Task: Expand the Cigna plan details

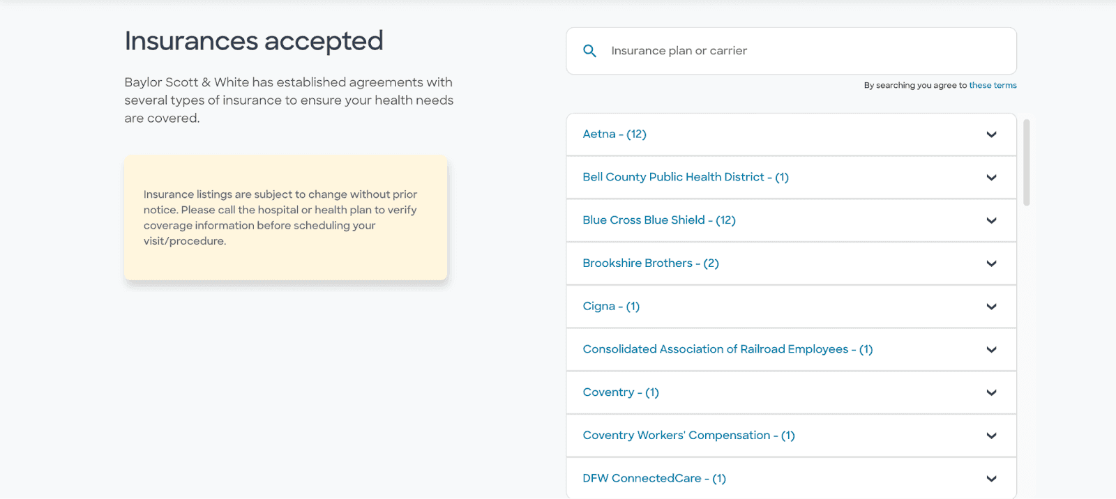Action: click(991, 306)
